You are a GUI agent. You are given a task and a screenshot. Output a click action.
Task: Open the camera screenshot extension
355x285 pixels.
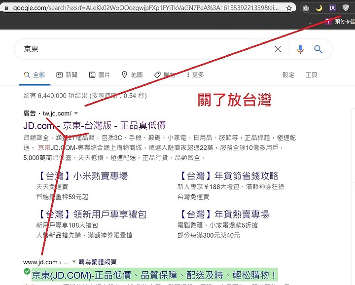click(x=305, y=8)
